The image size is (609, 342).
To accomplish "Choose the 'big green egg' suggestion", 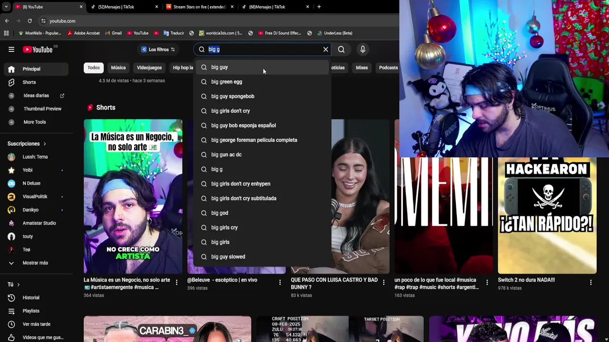I will (x=262, y=82).
